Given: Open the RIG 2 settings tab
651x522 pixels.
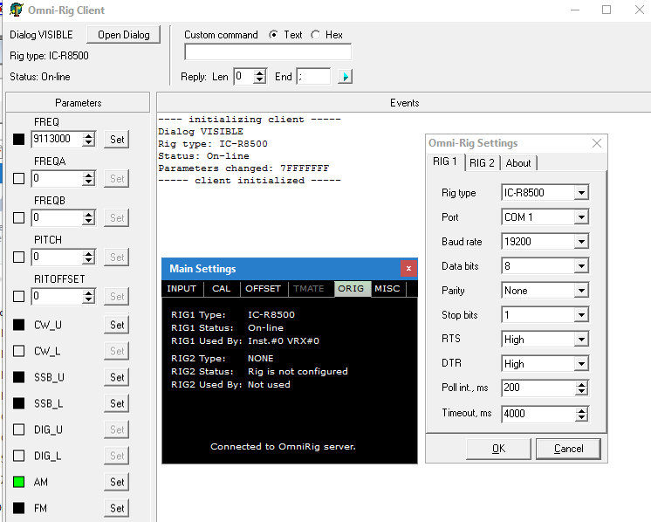Looking at the screenshot, I should coord(482,163).
